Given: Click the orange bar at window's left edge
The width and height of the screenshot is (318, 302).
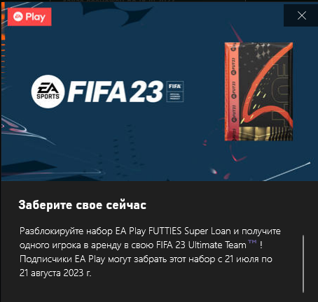Looking at the screenshot, I should tap(3, 21).
